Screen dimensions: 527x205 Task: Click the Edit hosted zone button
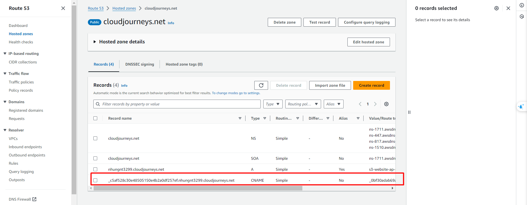369,42
